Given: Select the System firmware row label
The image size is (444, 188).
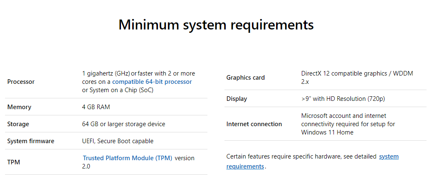Looking at the screenshot, I should point(31,141).
